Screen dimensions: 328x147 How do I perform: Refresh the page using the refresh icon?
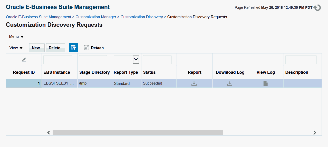[x=317, y=8]
